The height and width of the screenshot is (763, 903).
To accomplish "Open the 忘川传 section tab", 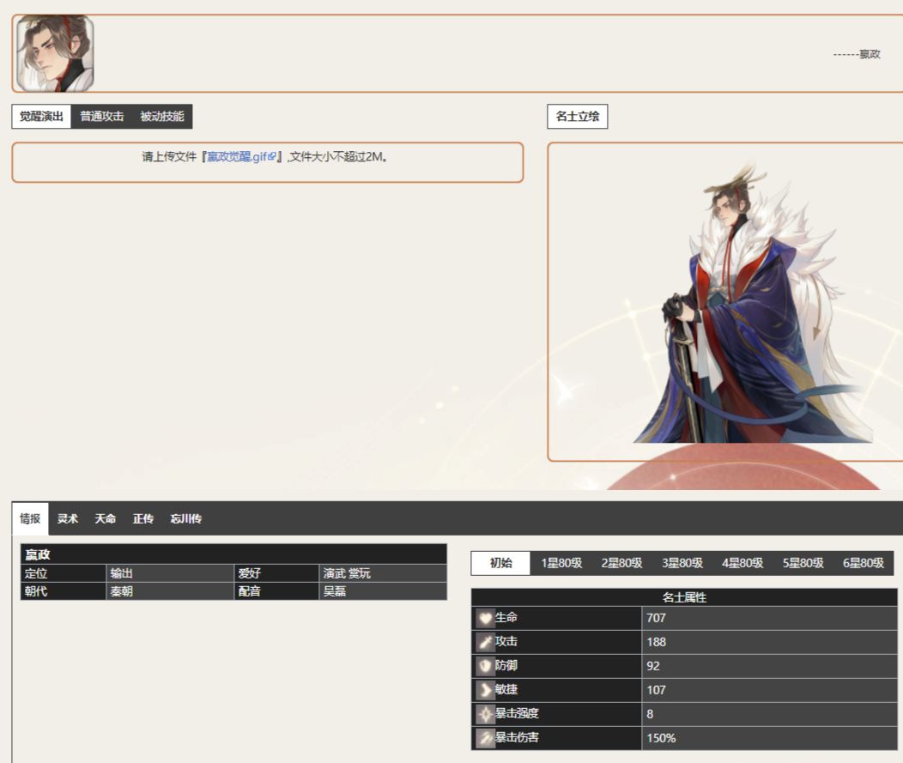I will point(186,519).
